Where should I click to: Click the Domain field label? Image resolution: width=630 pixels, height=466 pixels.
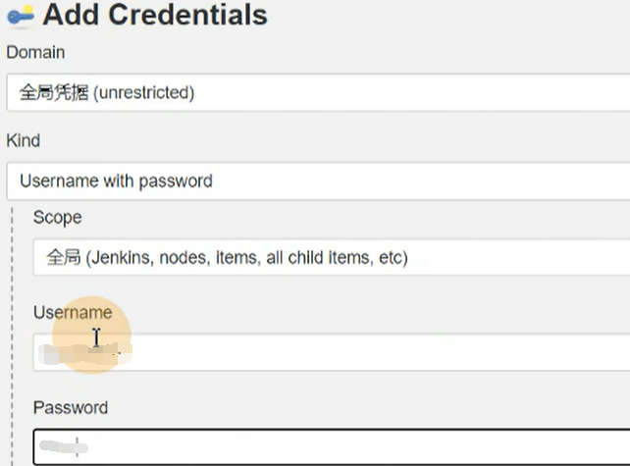(35, 52)
